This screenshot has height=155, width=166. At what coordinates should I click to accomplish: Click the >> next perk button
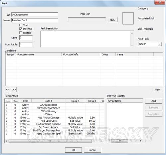coord(14,89)
